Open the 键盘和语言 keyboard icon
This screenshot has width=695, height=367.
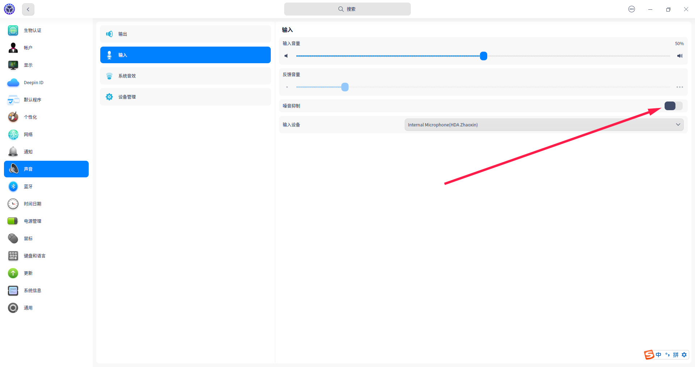[x=13, y=256]
